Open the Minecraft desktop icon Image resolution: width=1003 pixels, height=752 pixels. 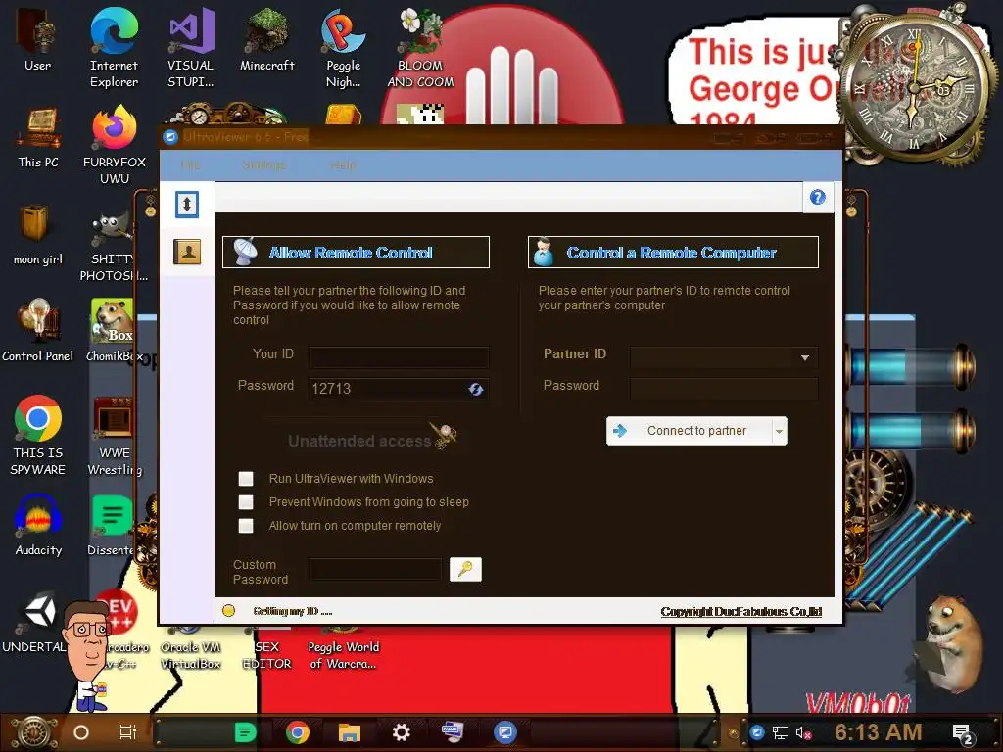click(x=266, y=39)
